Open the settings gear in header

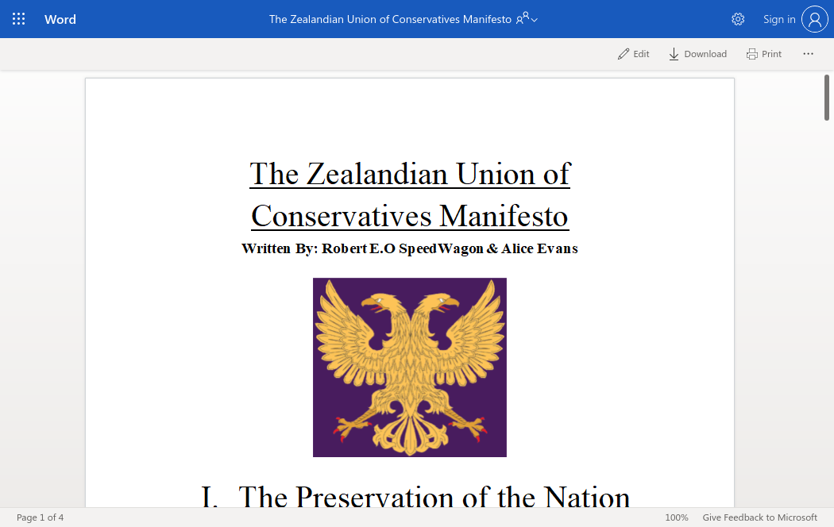tap(738, 19)
